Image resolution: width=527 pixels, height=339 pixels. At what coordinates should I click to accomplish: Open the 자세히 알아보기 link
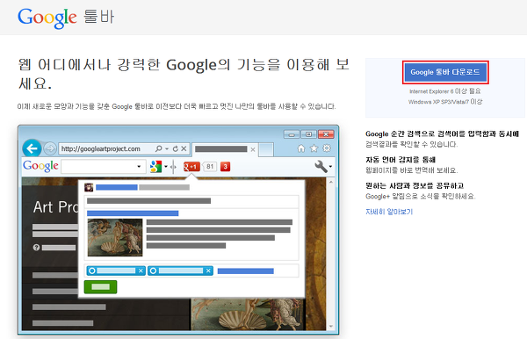(x=389, y=212)
